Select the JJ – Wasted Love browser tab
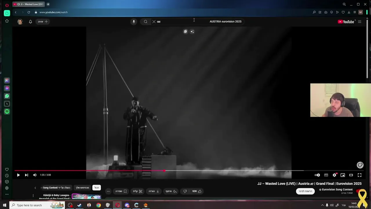Viewport: 371px width, 209px height. pos(28,4)
